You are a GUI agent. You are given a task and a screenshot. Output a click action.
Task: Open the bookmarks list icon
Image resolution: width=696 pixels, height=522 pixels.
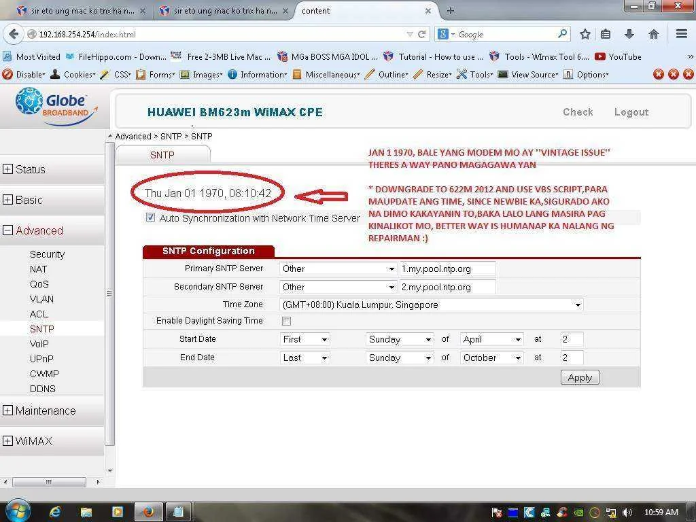click(x=606, y=34)
